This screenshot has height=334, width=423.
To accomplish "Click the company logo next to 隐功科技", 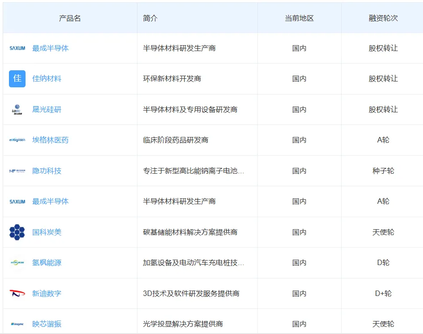I will 17,171.
